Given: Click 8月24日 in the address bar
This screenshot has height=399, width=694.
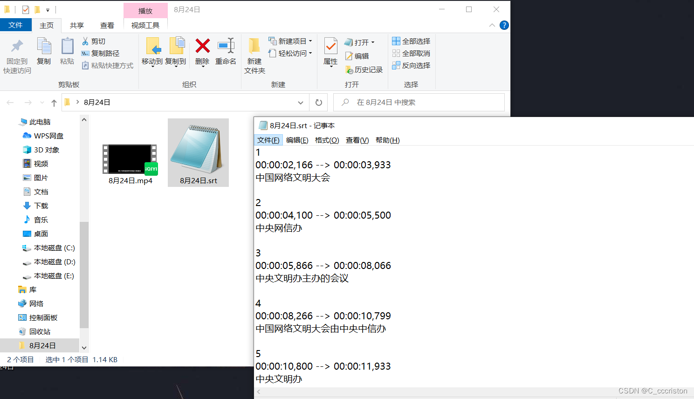Looking at the screenshot, I should pos(97,103).
